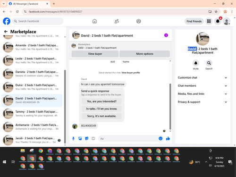The height and width of the screenshot is (177, 236).
Task: Reload the page with browser refresh icon
Action: (x=17, y=11)
